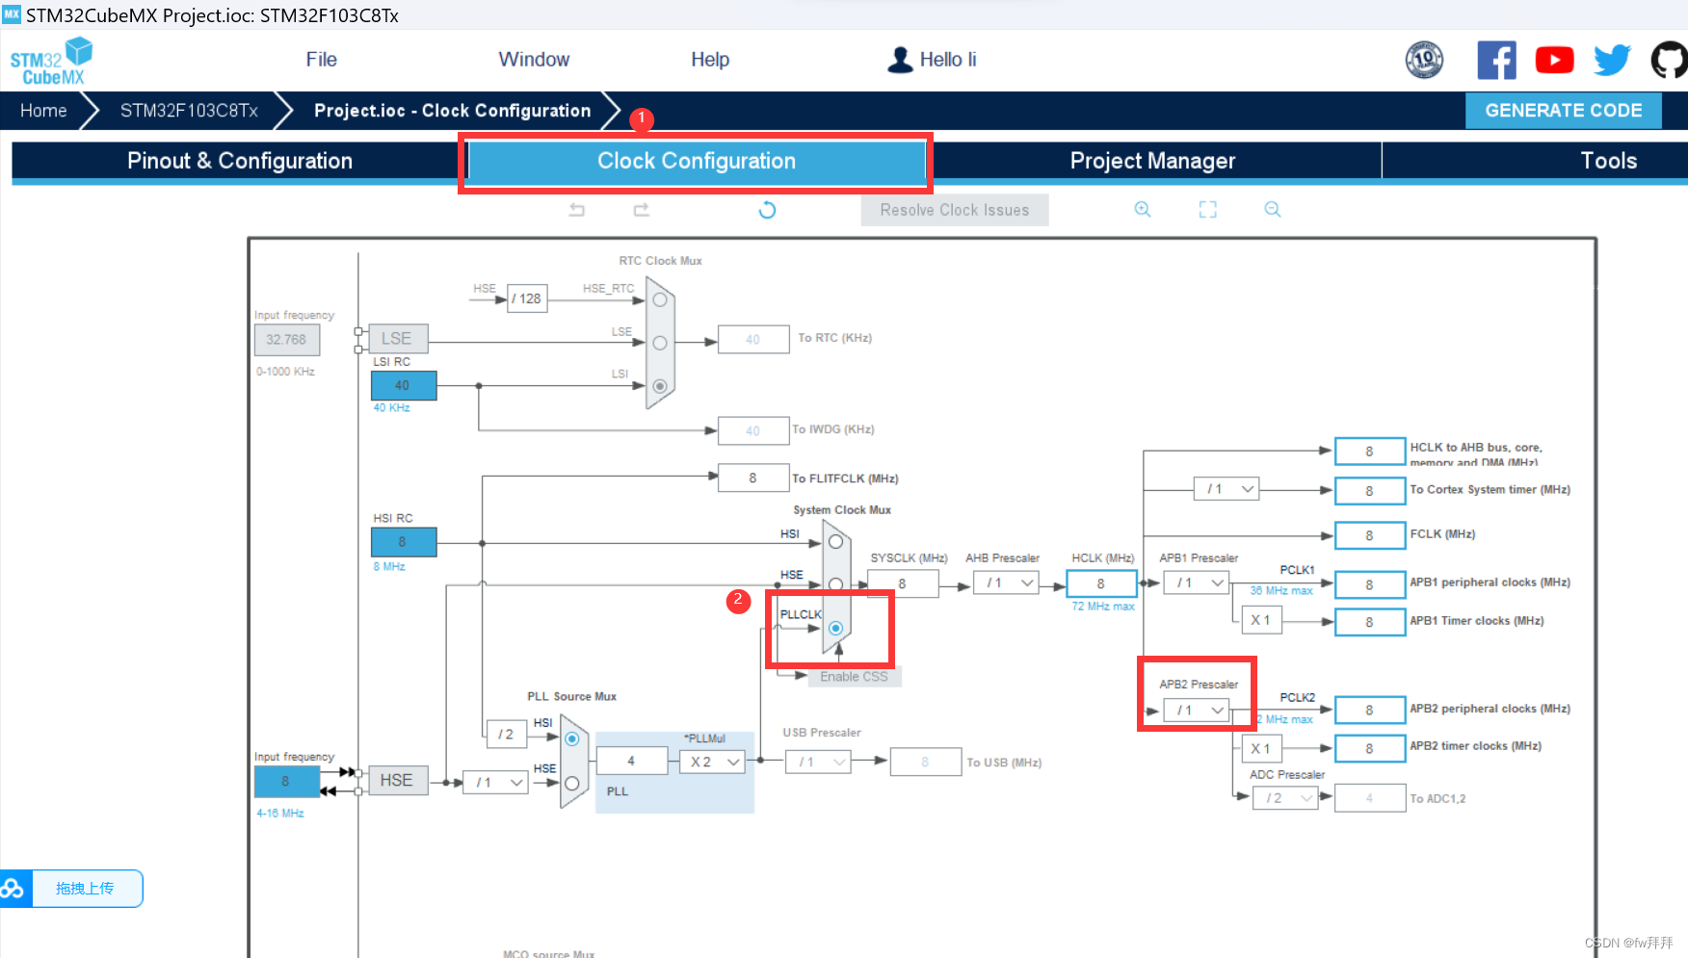The width and height of the screenshot is (1688, 958).
Task: Click the HSI RC 8 value box
Action: 404,542
